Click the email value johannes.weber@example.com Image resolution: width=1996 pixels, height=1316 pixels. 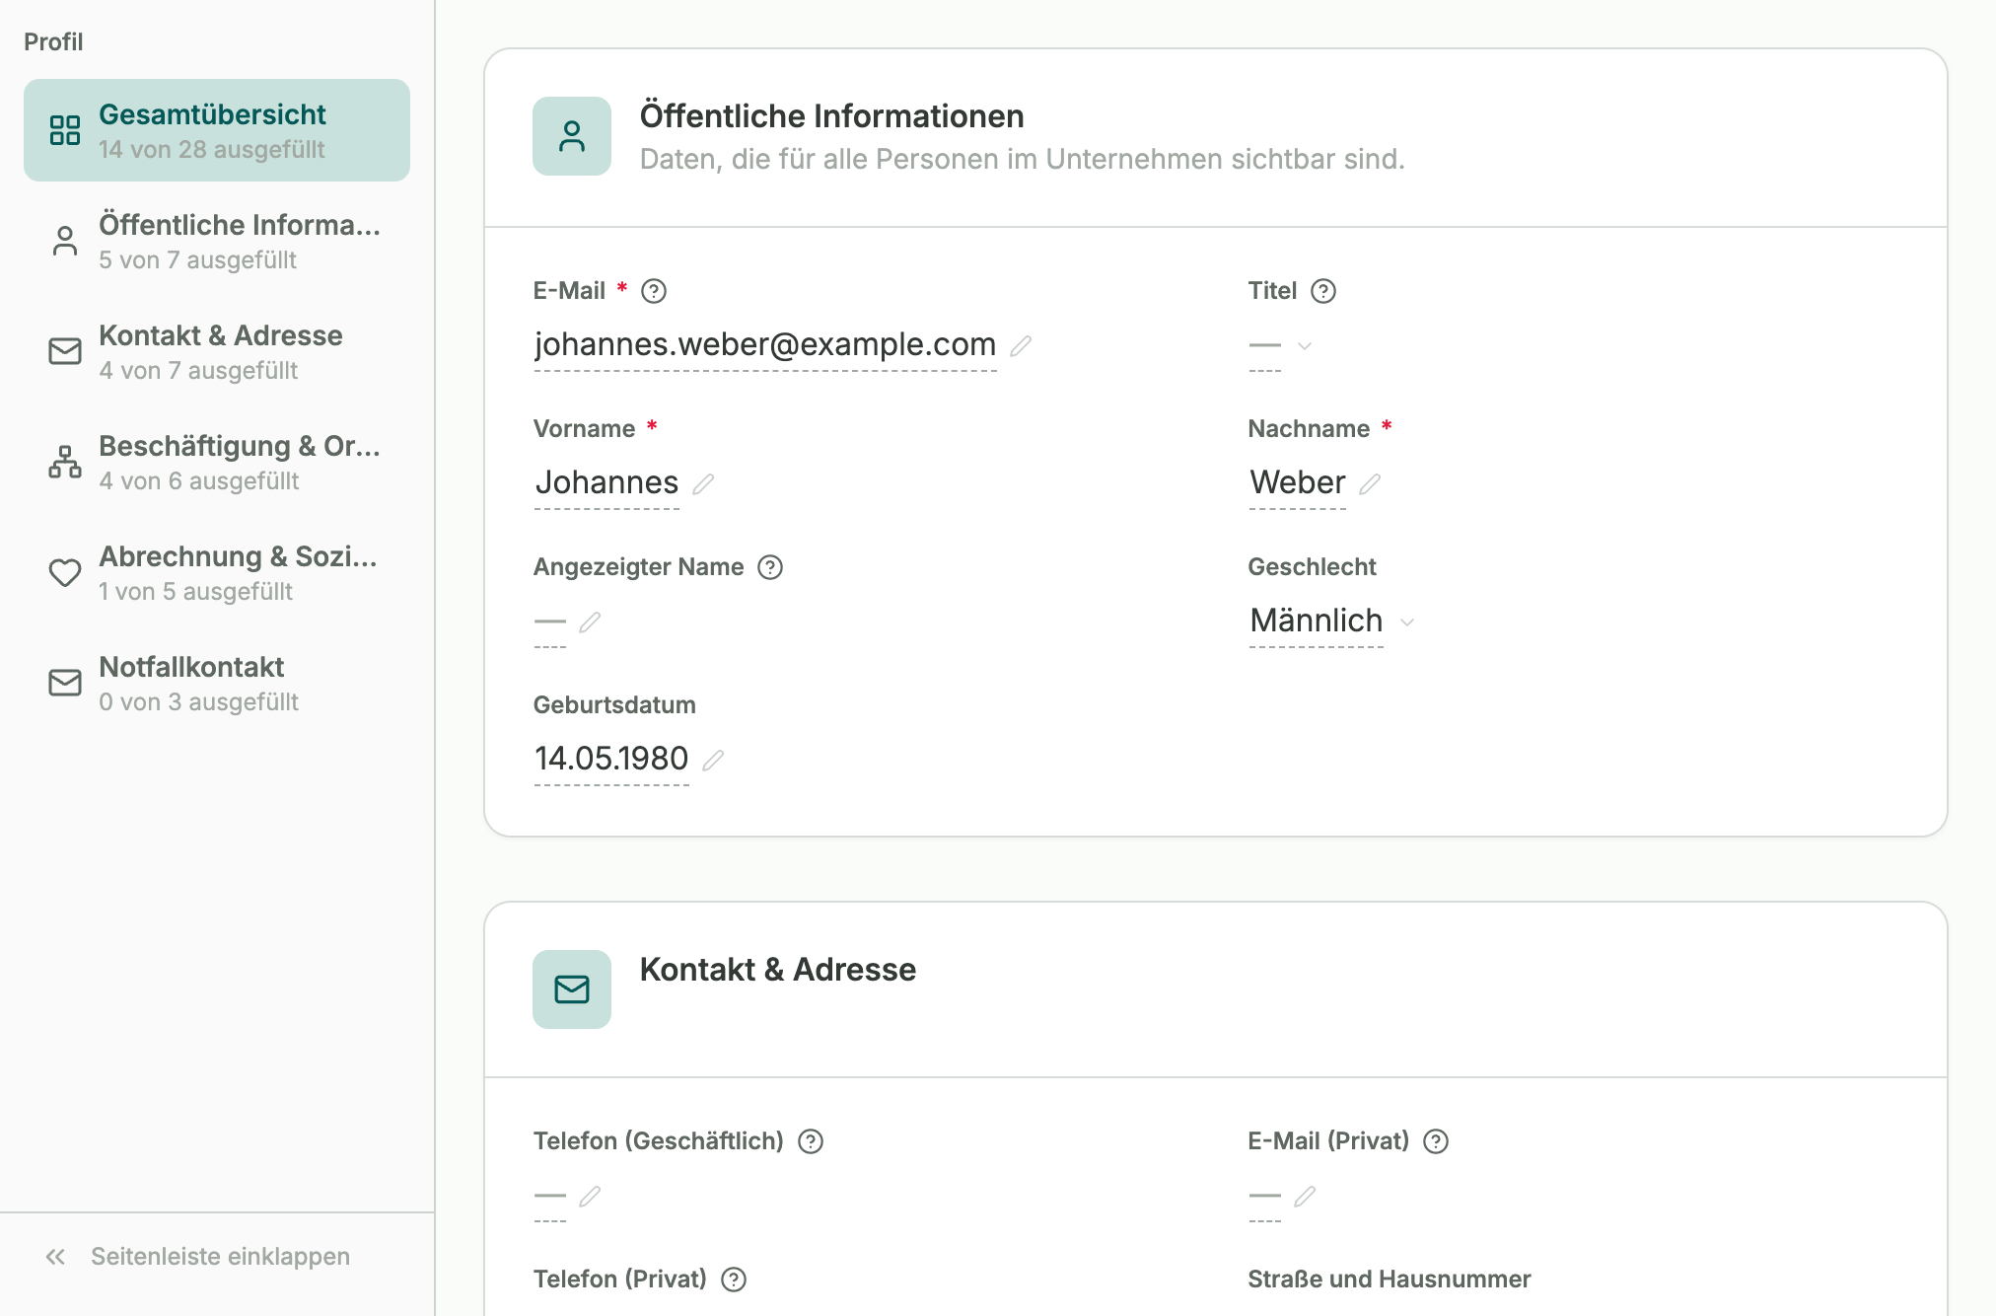[765, 344]
